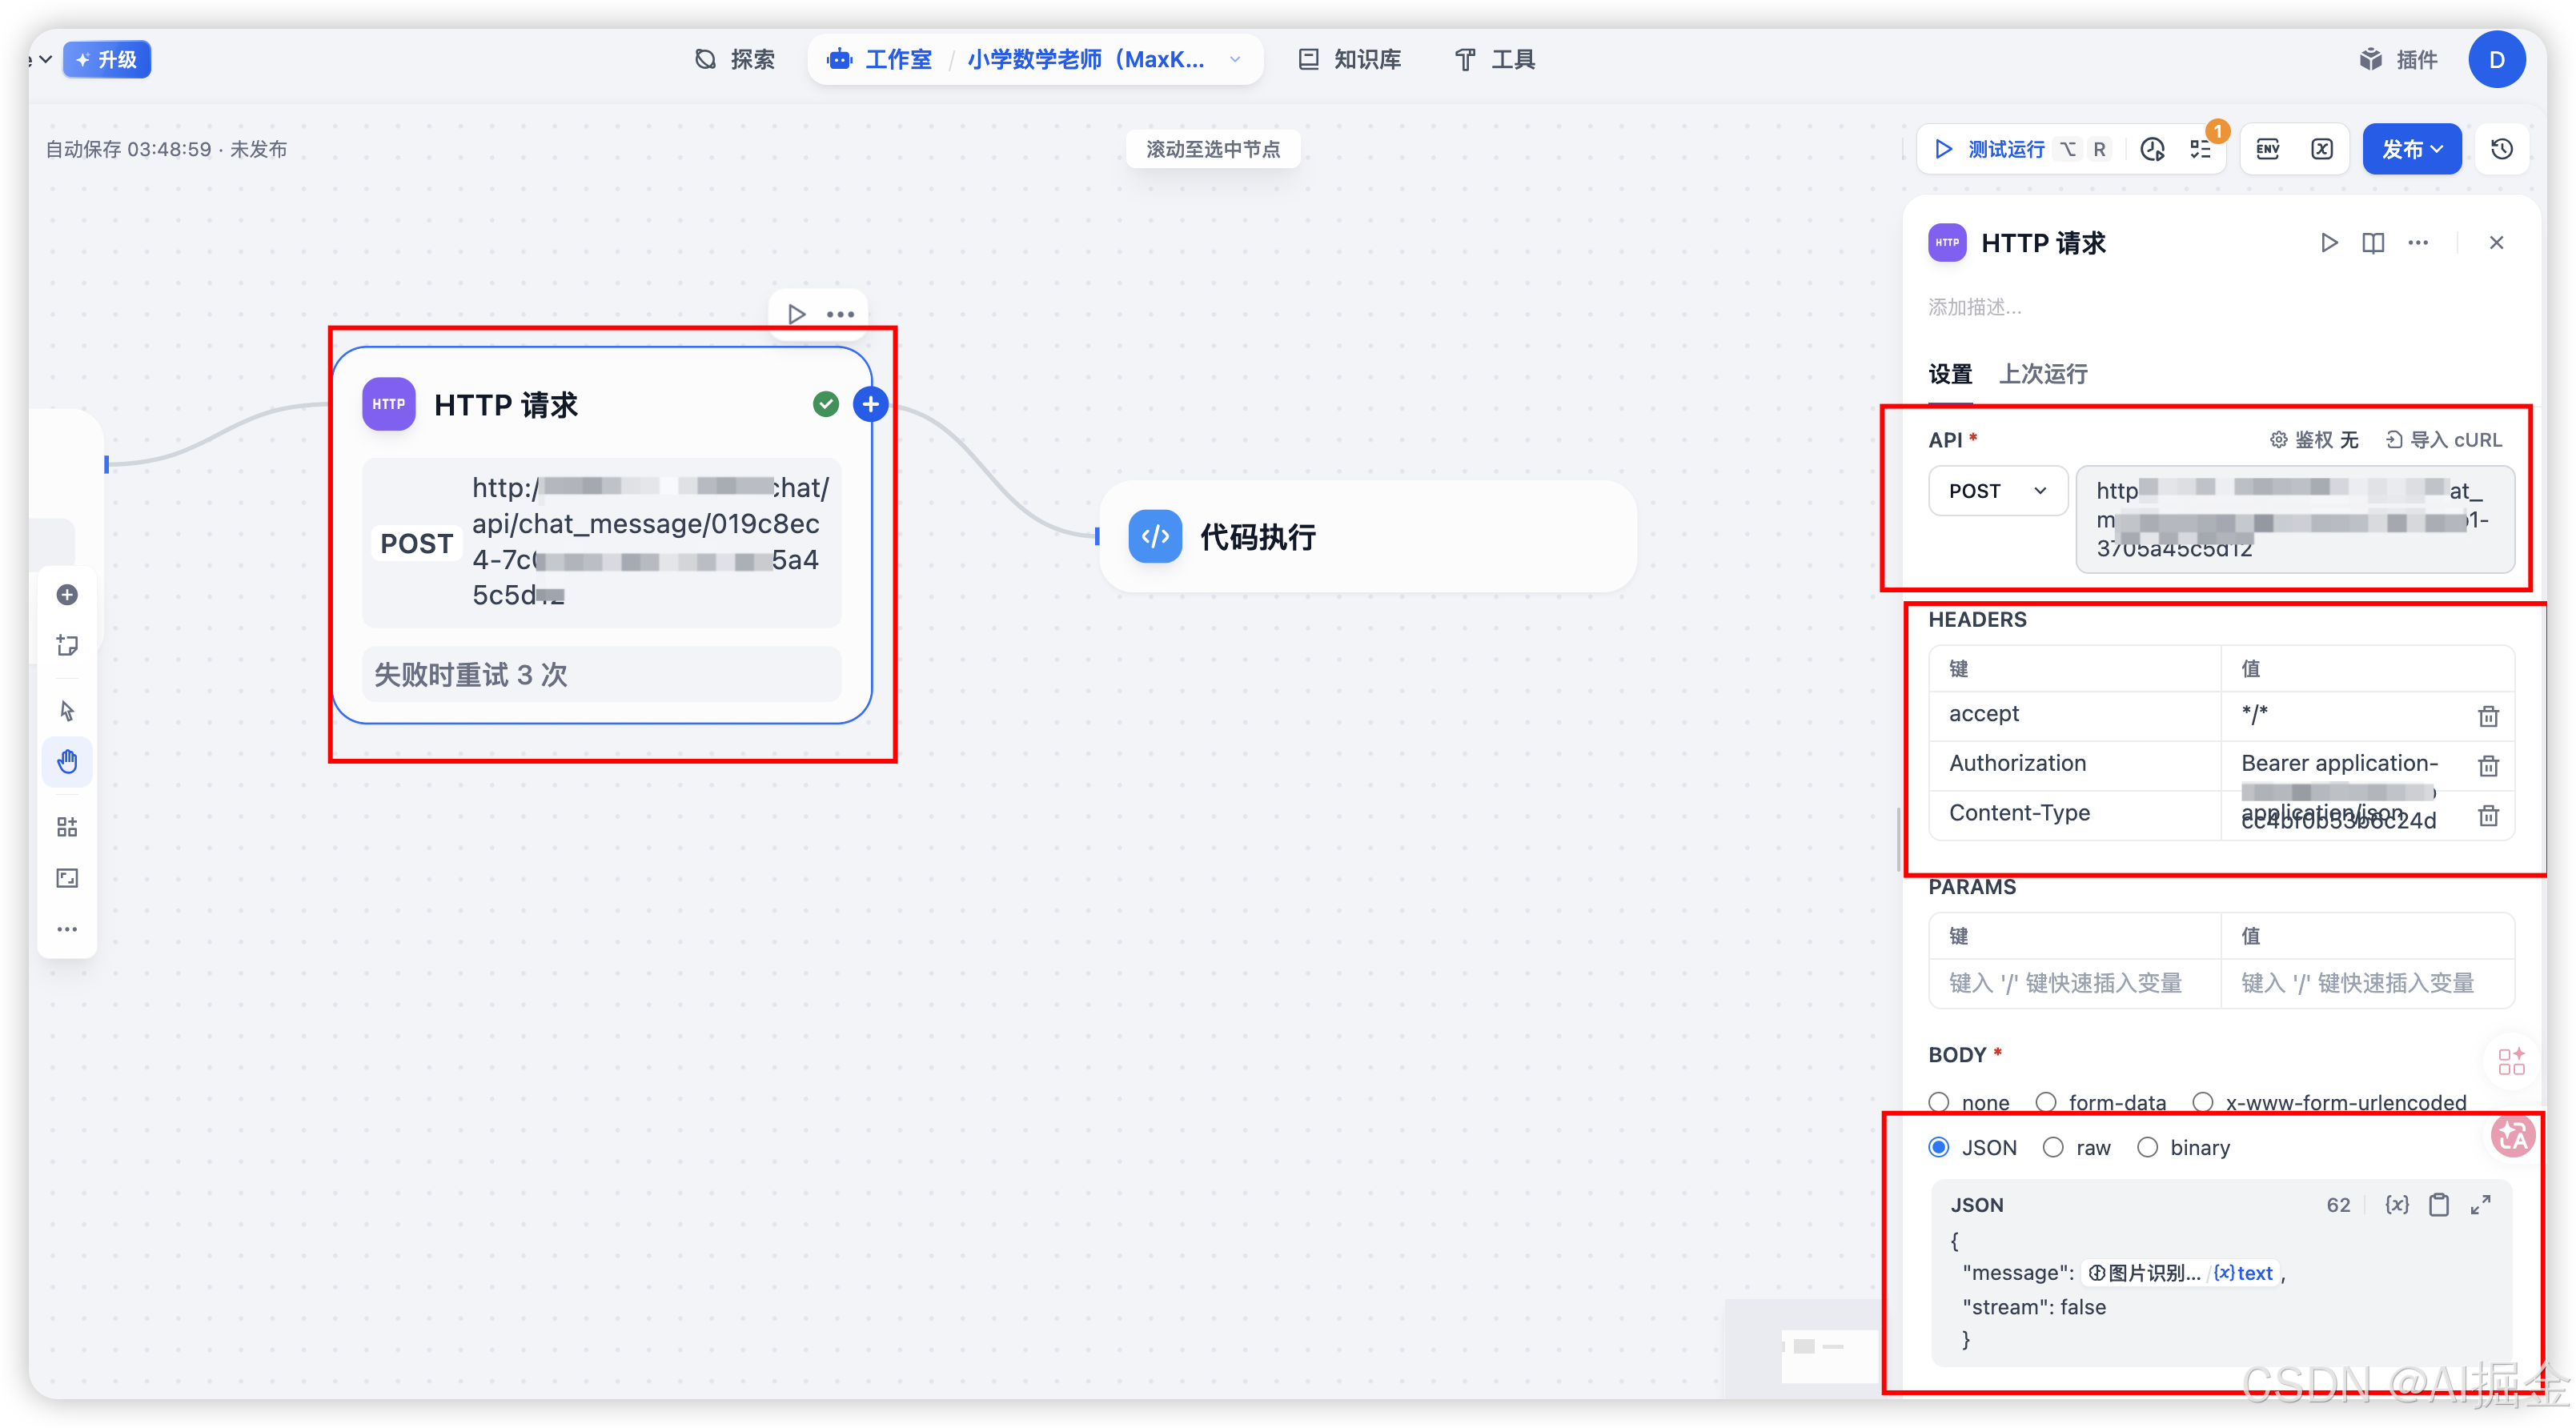The width and height of the screenshot is (2576, 1428).
Task: Open the docs book icon in panel header
Action: pos(2373,243)
